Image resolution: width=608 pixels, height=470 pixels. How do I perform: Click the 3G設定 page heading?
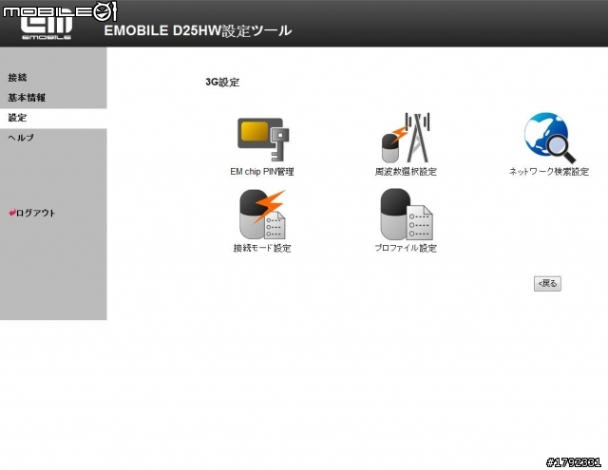coord(222,83)
